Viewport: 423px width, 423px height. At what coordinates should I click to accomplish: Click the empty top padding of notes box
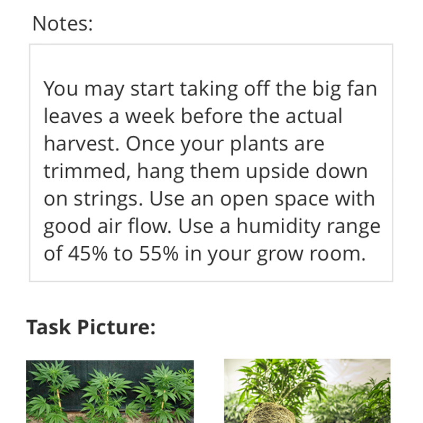click(x=211, y=61)
